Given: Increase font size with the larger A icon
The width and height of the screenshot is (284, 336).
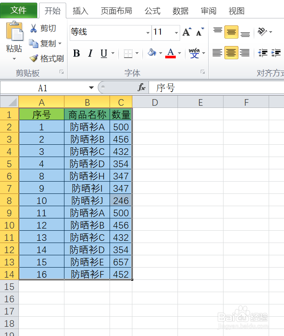Looking at the screenshot, I should [x=187, y=32].
